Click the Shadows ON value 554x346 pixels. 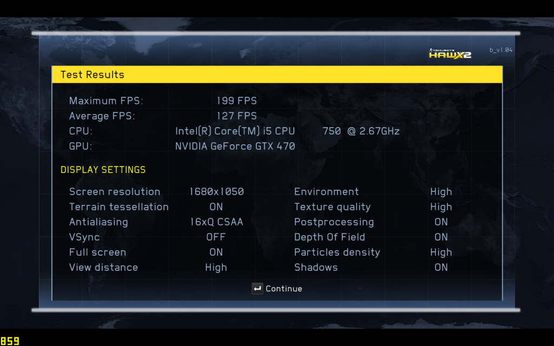click(x=441, y=268)
